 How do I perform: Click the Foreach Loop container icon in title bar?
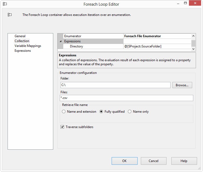coord(5,4)
